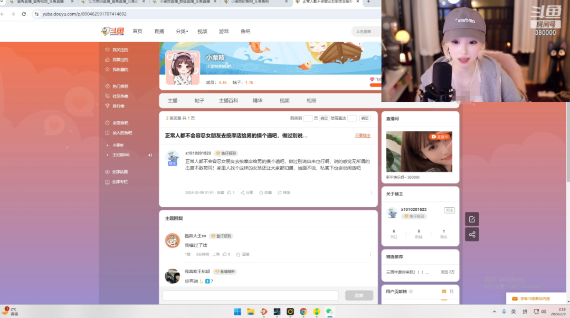Like the main post with thumbs-up icon
This screenshot has height=318, width=570.
229,192
